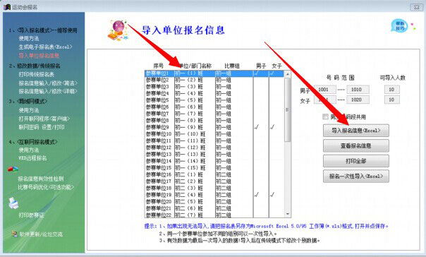Click the 男子 start number field 1001
Image resolution: width=426 pixels, height=257 pixels.
click(325, 90)
